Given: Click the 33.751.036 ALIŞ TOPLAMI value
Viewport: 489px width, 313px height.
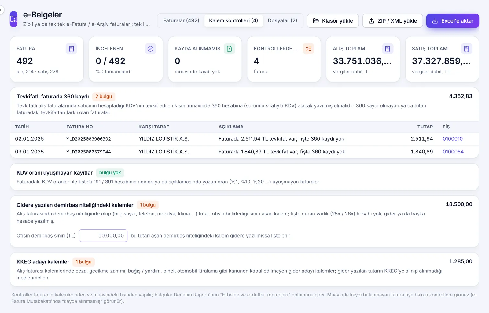Looking at the screenshot, I should (362, 61).
